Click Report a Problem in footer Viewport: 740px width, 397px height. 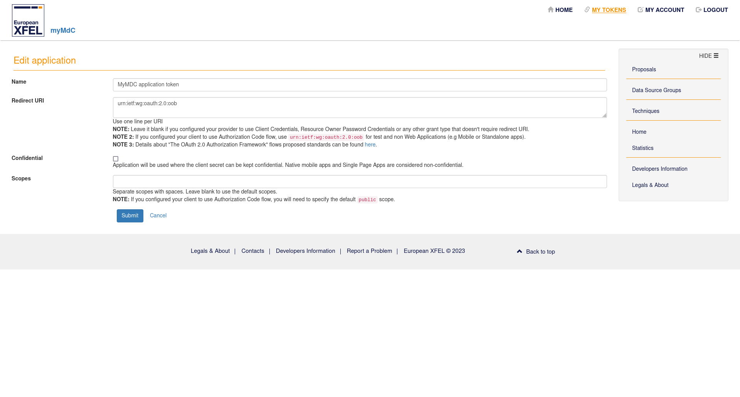pyautogui.click(x=369, y=251)
